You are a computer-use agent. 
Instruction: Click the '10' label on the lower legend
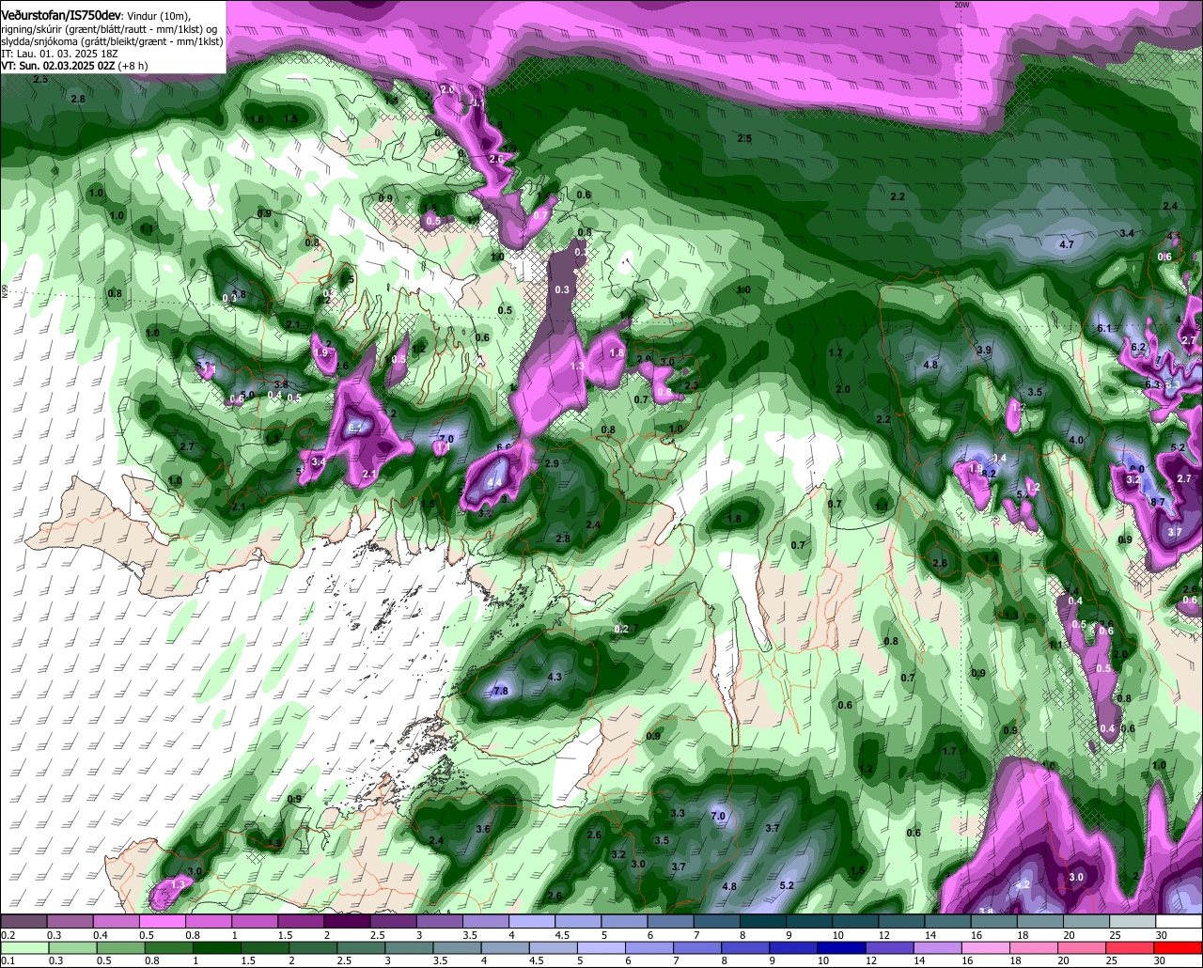823,961
